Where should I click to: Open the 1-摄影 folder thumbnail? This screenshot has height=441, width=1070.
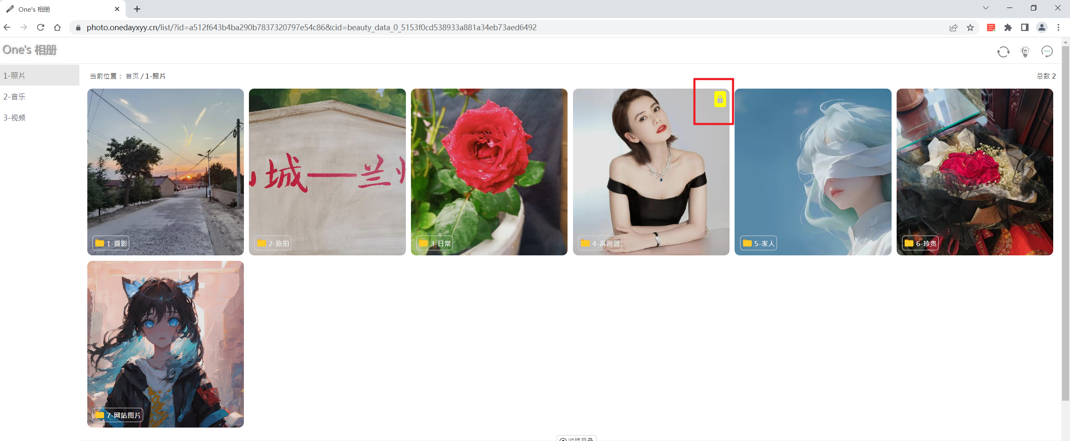[x=165, y=172]
